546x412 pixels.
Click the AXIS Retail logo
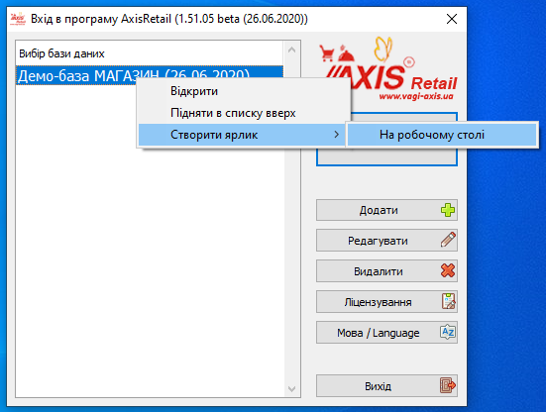387,69
